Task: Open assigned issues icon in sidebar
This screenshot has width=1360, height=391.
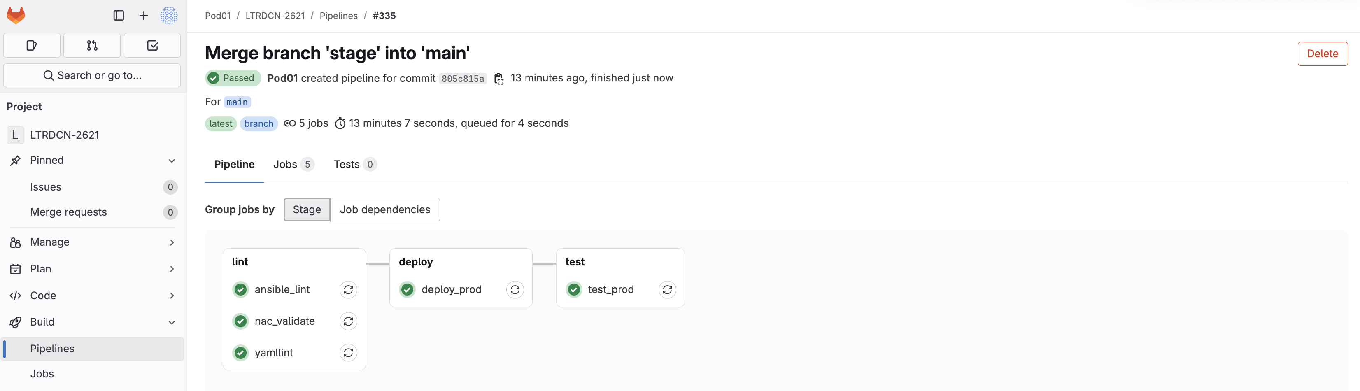Action: click(x=32, y=45)
